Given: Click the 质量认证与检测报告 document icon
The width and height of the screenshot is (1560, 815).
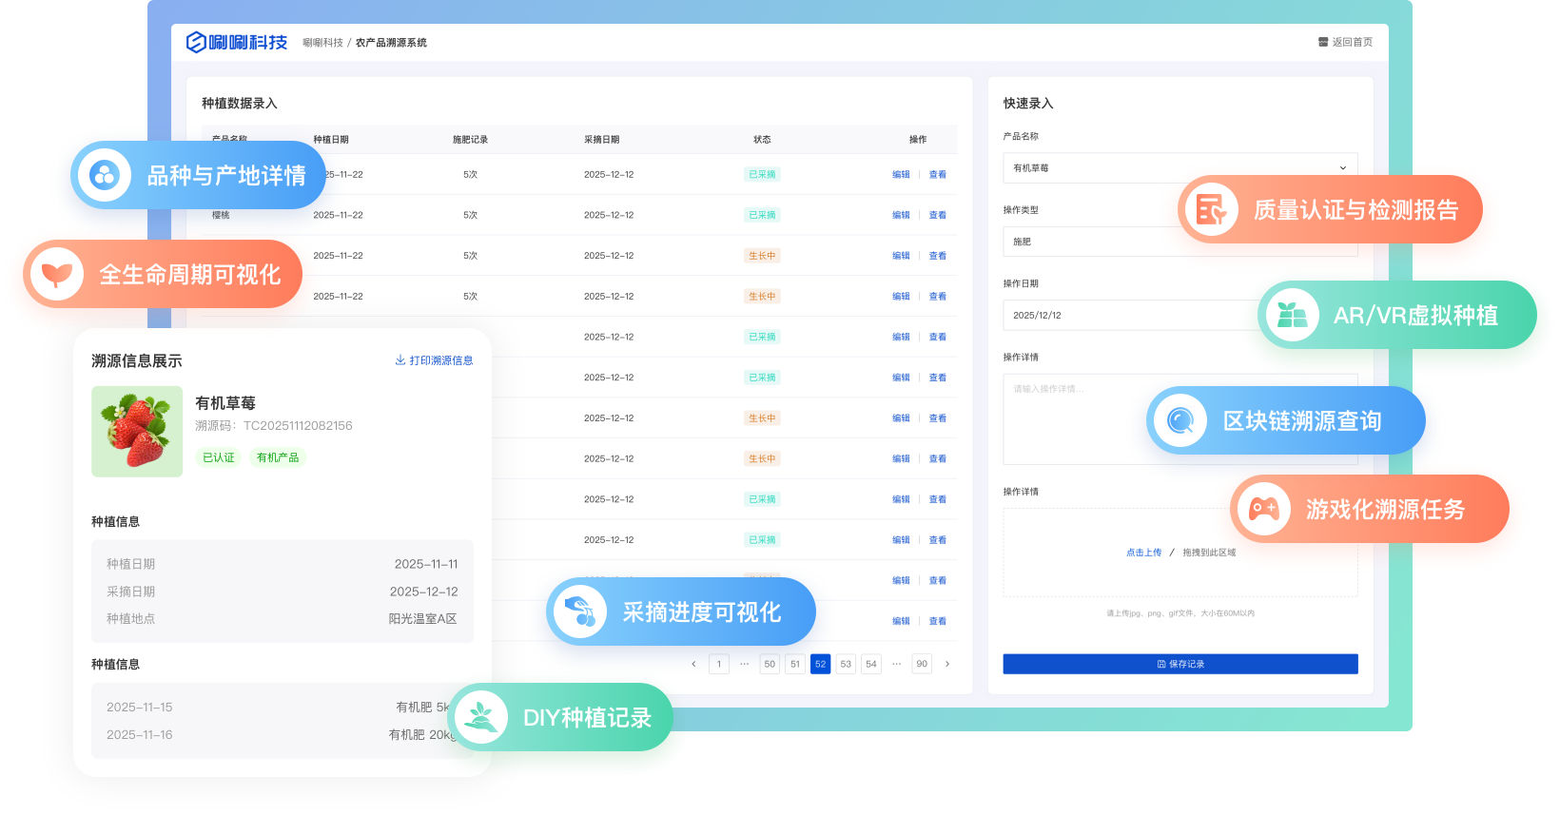Looking at the screenshot, I should click(1211, 209).
